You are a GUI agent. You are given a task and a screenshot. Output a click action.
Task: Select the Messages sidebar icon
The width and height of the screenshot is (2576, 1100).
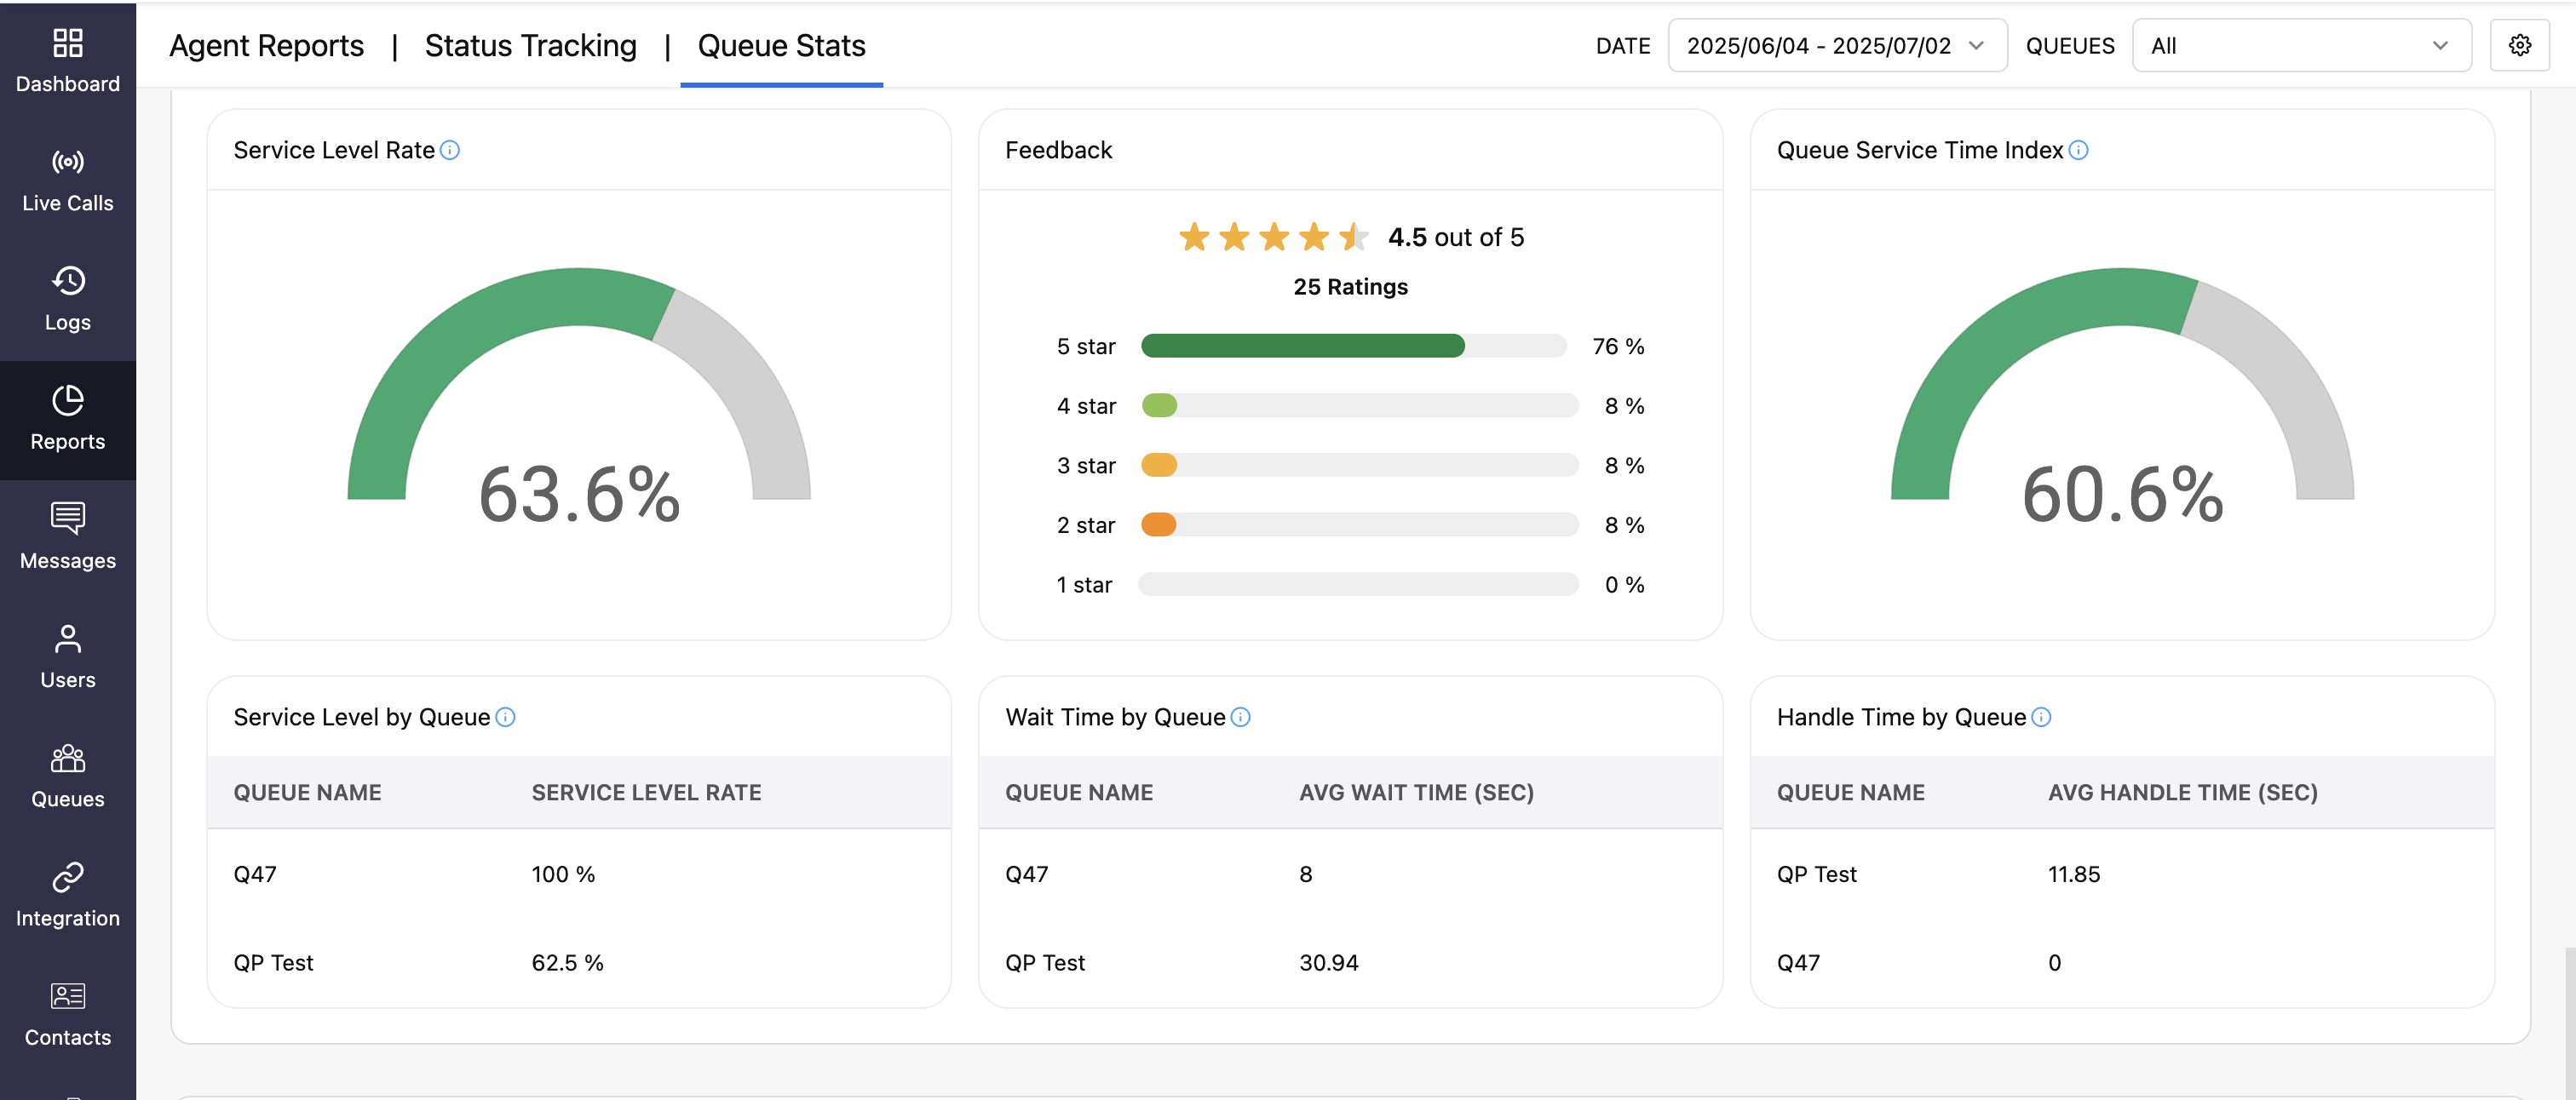pos(67,536)
